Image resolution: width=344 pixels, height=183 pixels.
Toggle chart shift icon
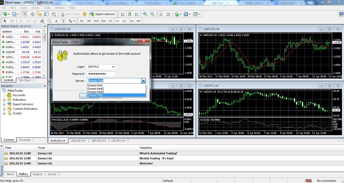(168, 14)
